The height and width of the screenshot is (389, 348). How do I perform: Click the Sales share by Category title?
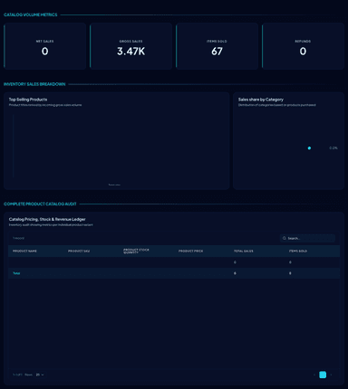[261, 100]
